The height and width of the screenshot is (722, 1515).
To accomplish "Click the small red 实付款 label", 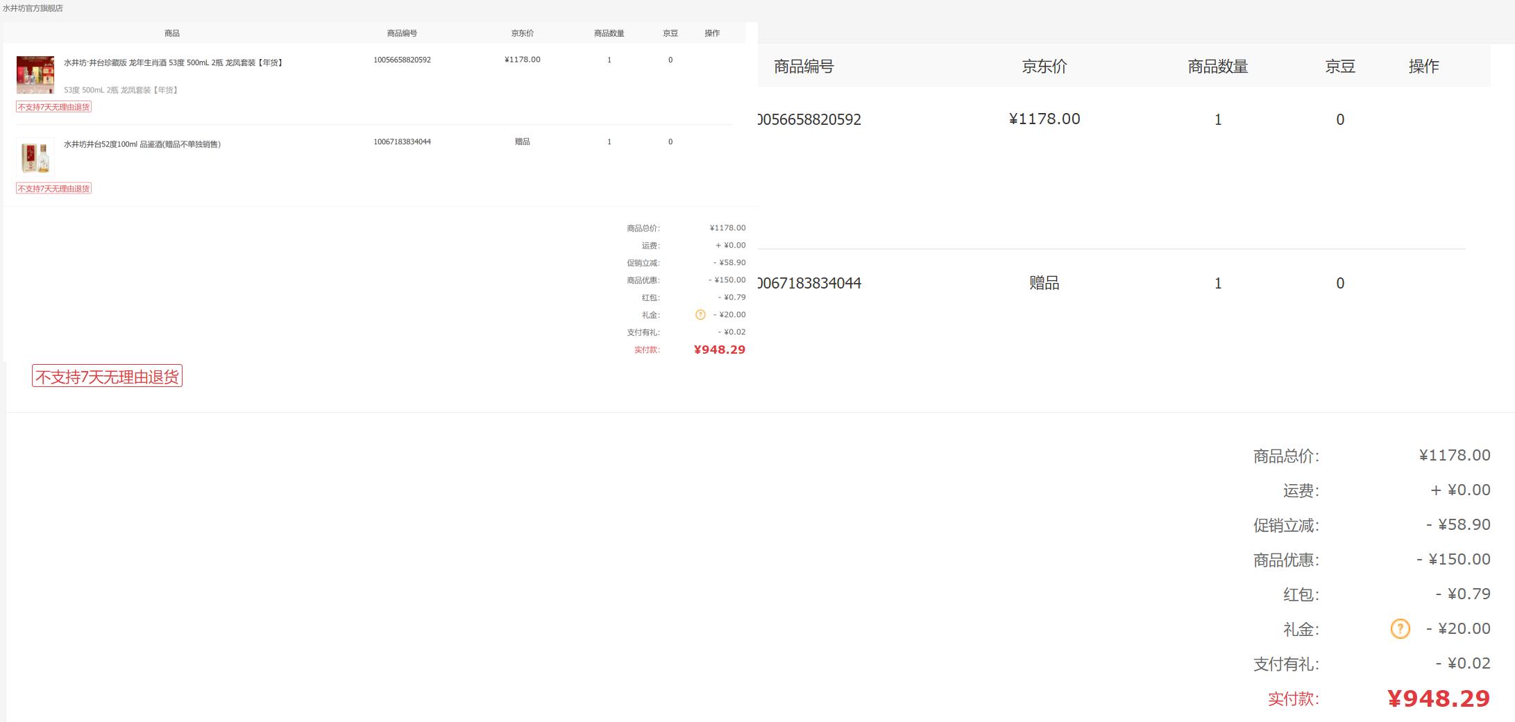I will [647, 350].
